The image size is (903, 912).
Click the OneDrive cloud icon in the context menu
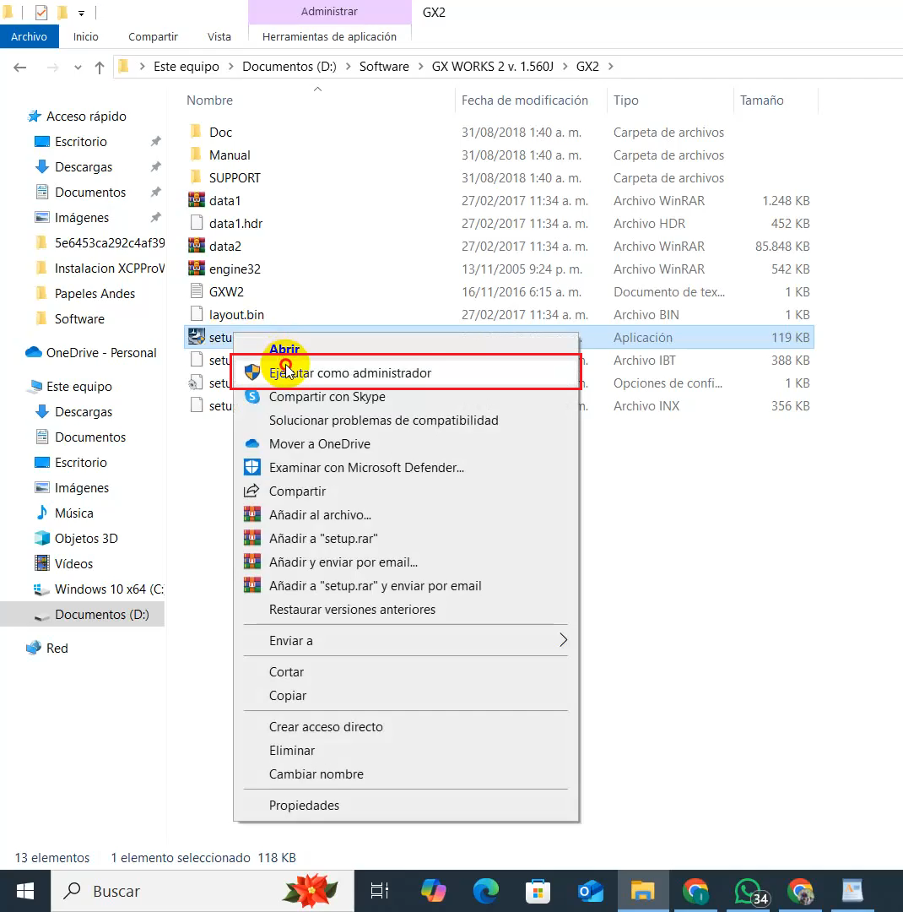click(252, 444)
